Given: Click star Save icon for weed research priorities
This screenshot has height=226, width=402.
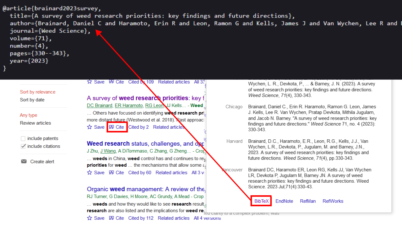Looking at the screenshot, I should click(x=90, y=127).
